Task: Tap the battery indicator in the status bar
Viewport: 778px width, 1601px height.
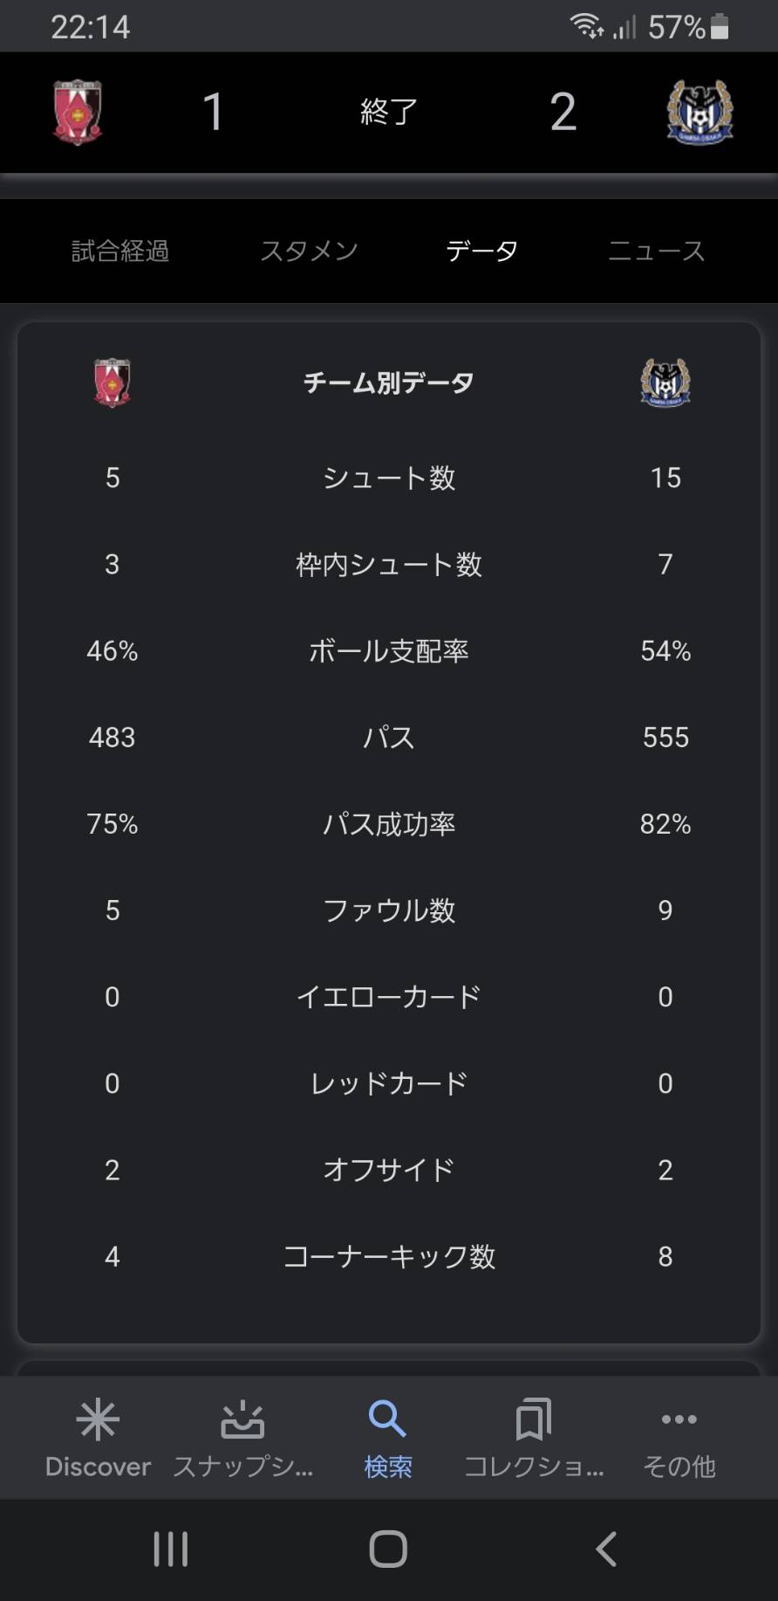Action: click(720, 27)
